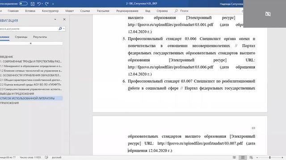
Task: Close the Navigation pane
Action: 64,19
